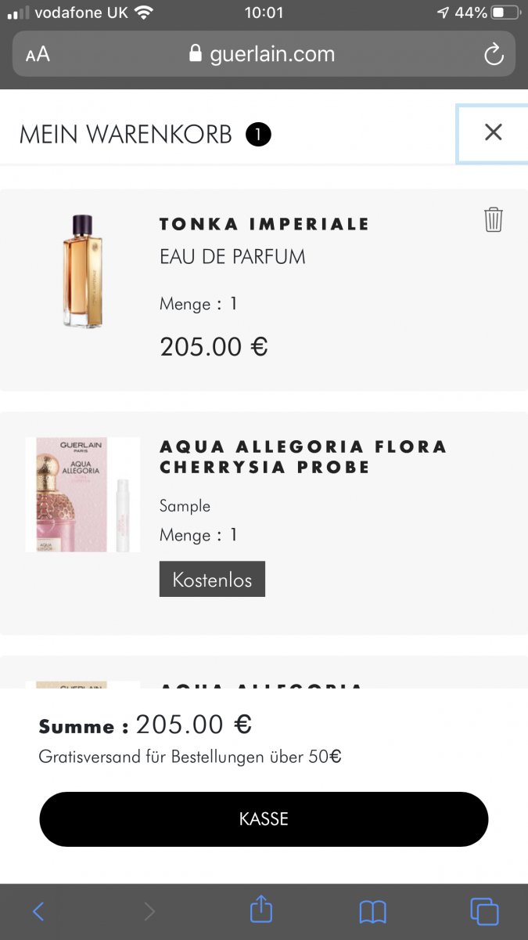Tap the Tonka Imperiale product title
This screenshot has height=940, width=528.
pyautogui.click(x=264, y=224)
